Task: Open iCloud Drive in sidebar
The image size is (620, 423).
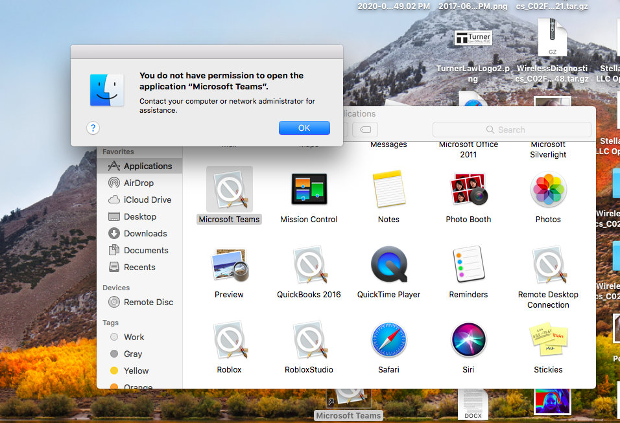Action: pos(139,200)
